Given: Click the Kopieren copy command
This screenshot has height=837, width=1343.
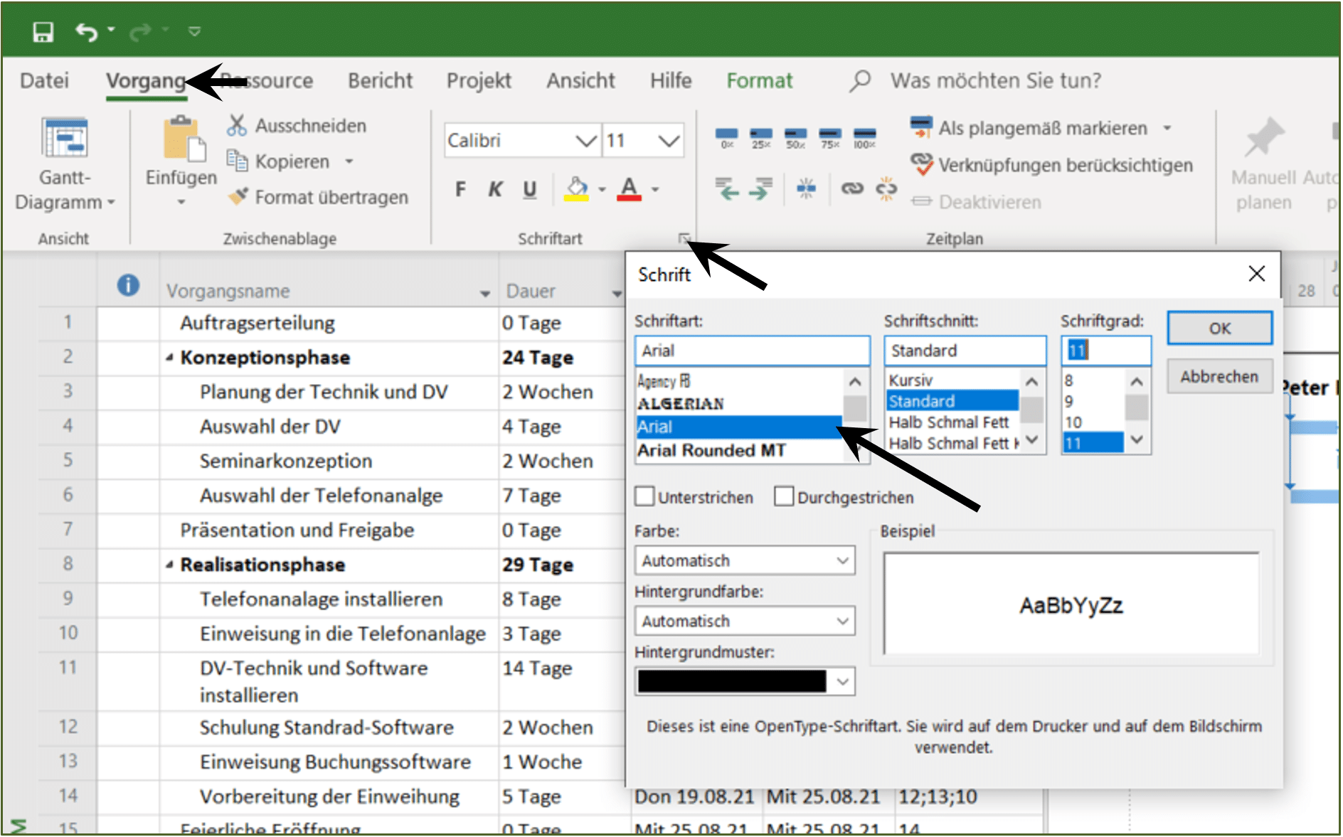Looking at the screenshot, I should pyautogui.click(x=292, y=161).
